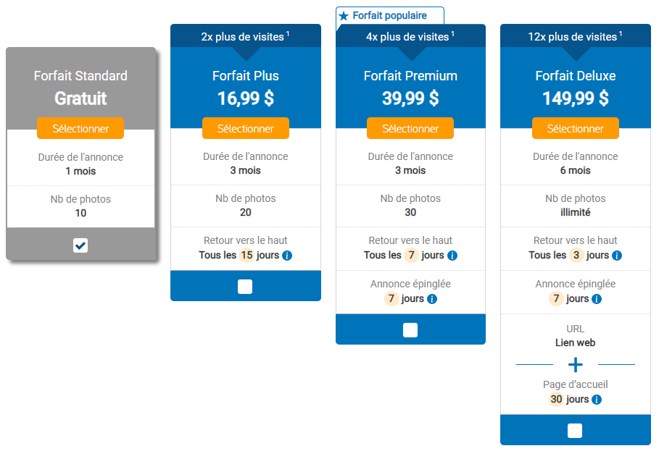The height and width of the screenshot is (451, 659).
Task: Check the Forfait Premium checkbox
Action: (x=410, y=330)
